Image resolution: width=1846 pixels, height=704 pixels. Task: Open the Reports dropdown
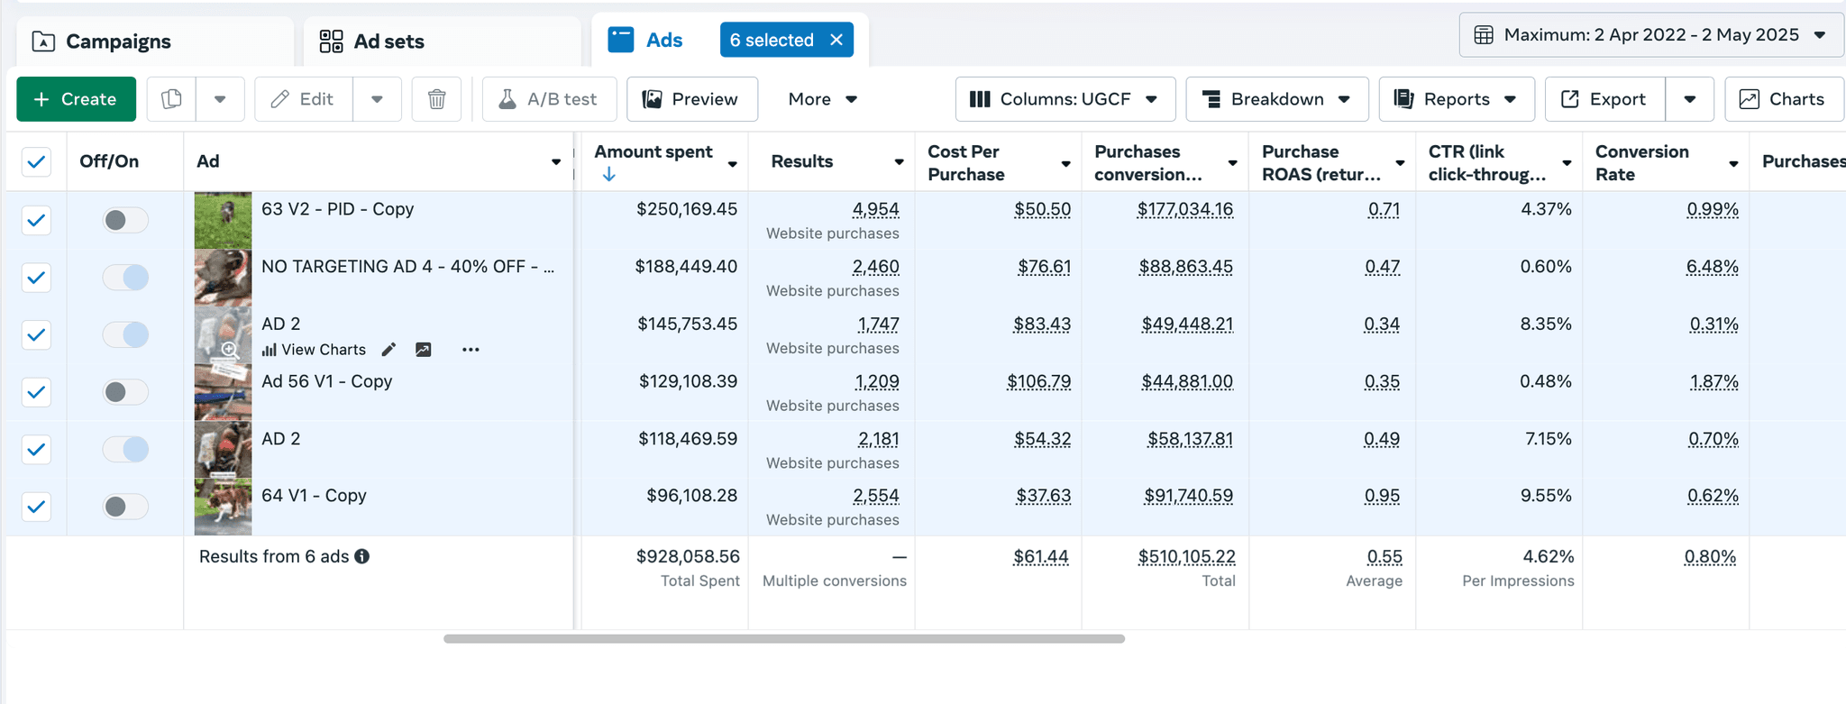(x=1456, y=99)
